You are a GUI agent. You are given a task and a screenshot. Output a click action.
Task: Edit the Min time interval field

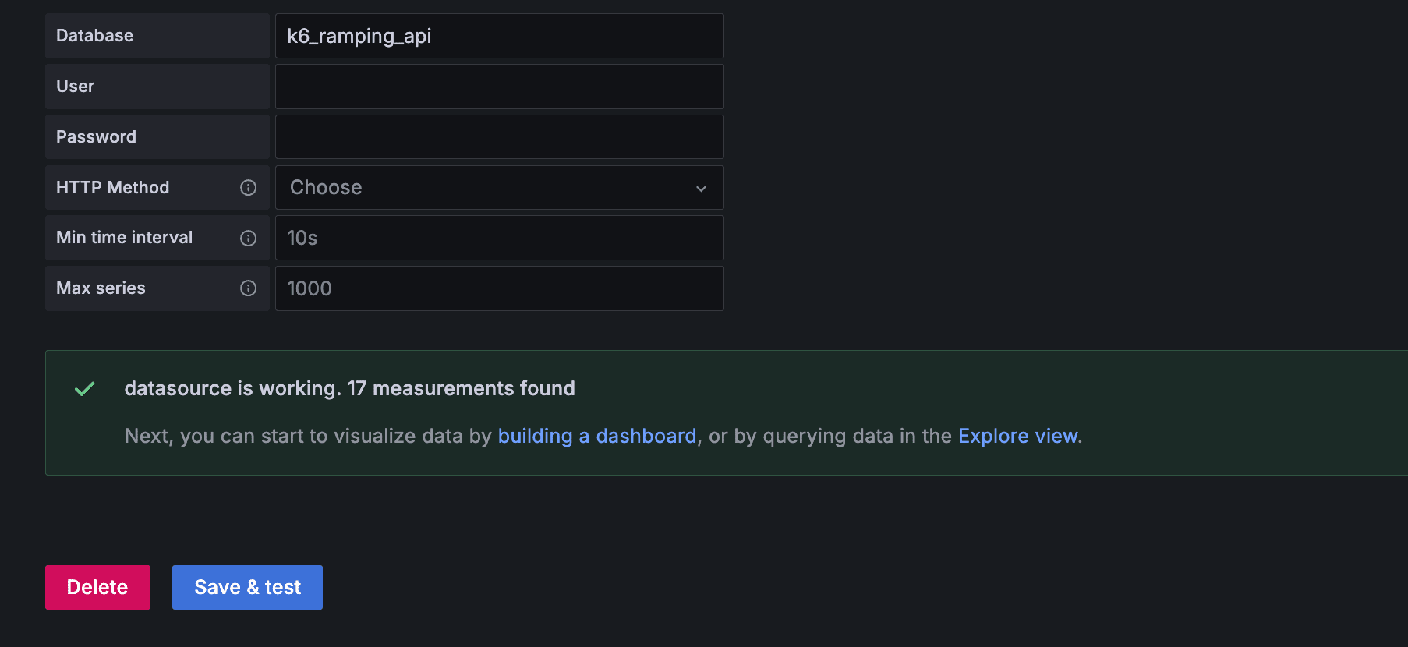click(499, 238)
